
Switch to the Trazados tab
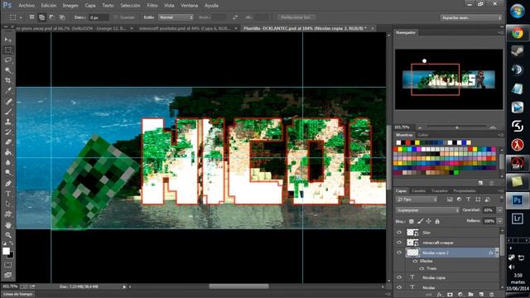click(440, 191)
